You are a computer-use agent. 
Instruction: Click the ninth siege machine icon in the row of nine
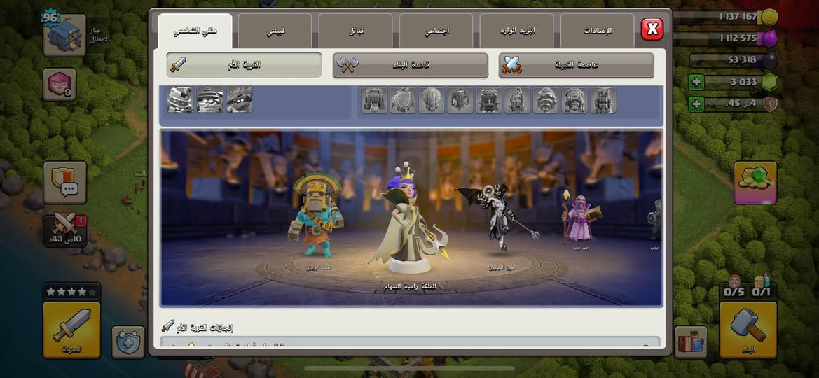tap(603, 100)
